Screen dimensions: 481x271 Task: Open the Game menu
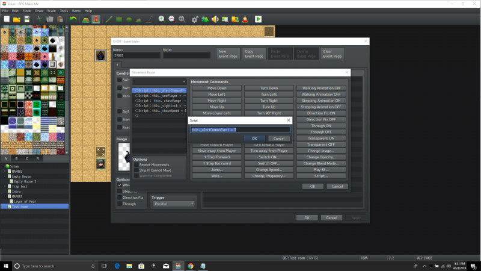click(x=76, y=11)
